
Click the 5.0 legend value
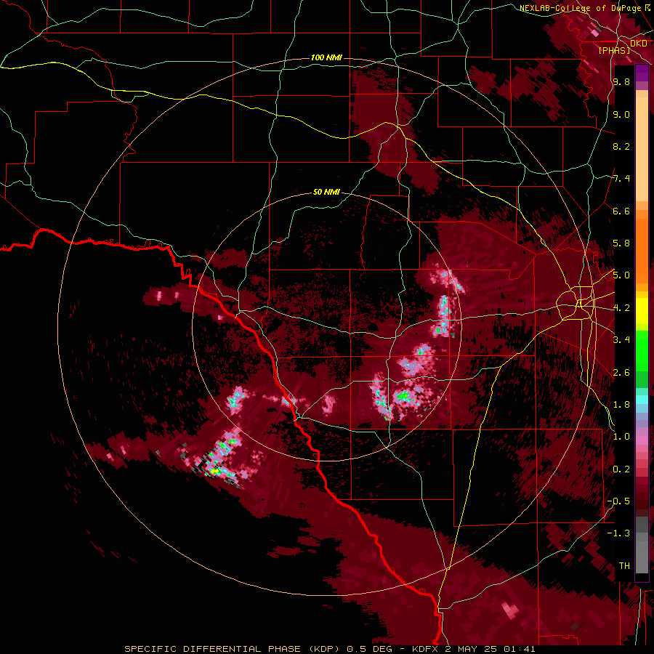621,275
